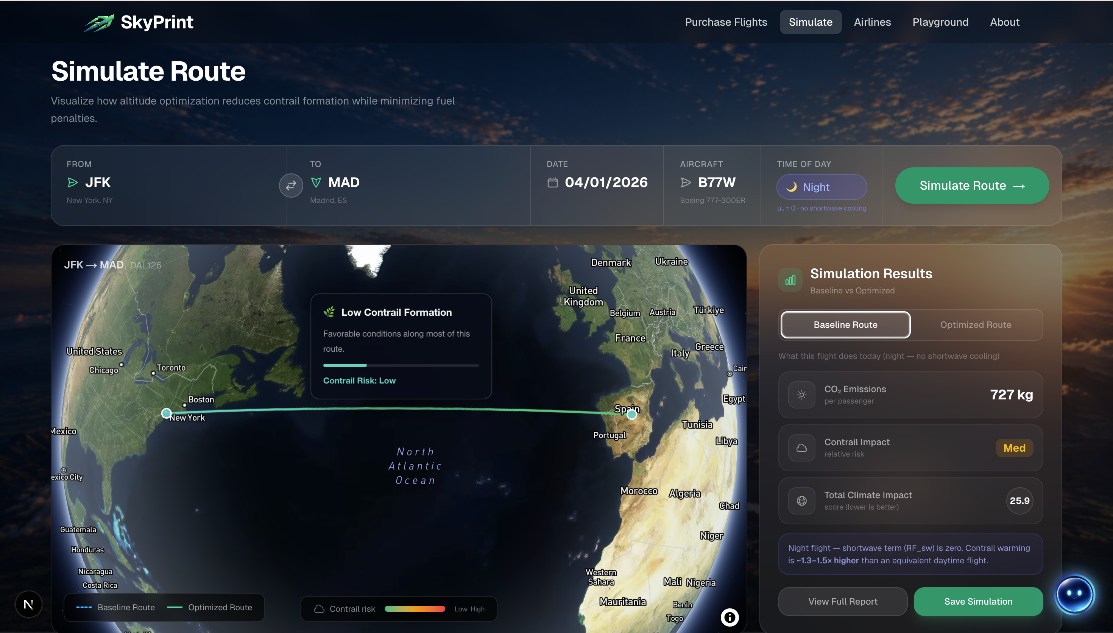Open the TO airport MAD selector
Viewport: 1113px width, 633px height.
click(343, 182)
